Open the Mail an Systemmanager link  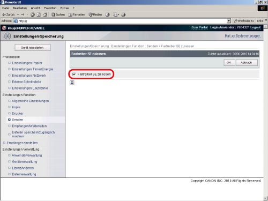pos(242,36)
